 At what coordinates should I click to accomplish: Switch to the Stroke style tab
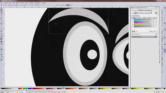tap(148, 10)
